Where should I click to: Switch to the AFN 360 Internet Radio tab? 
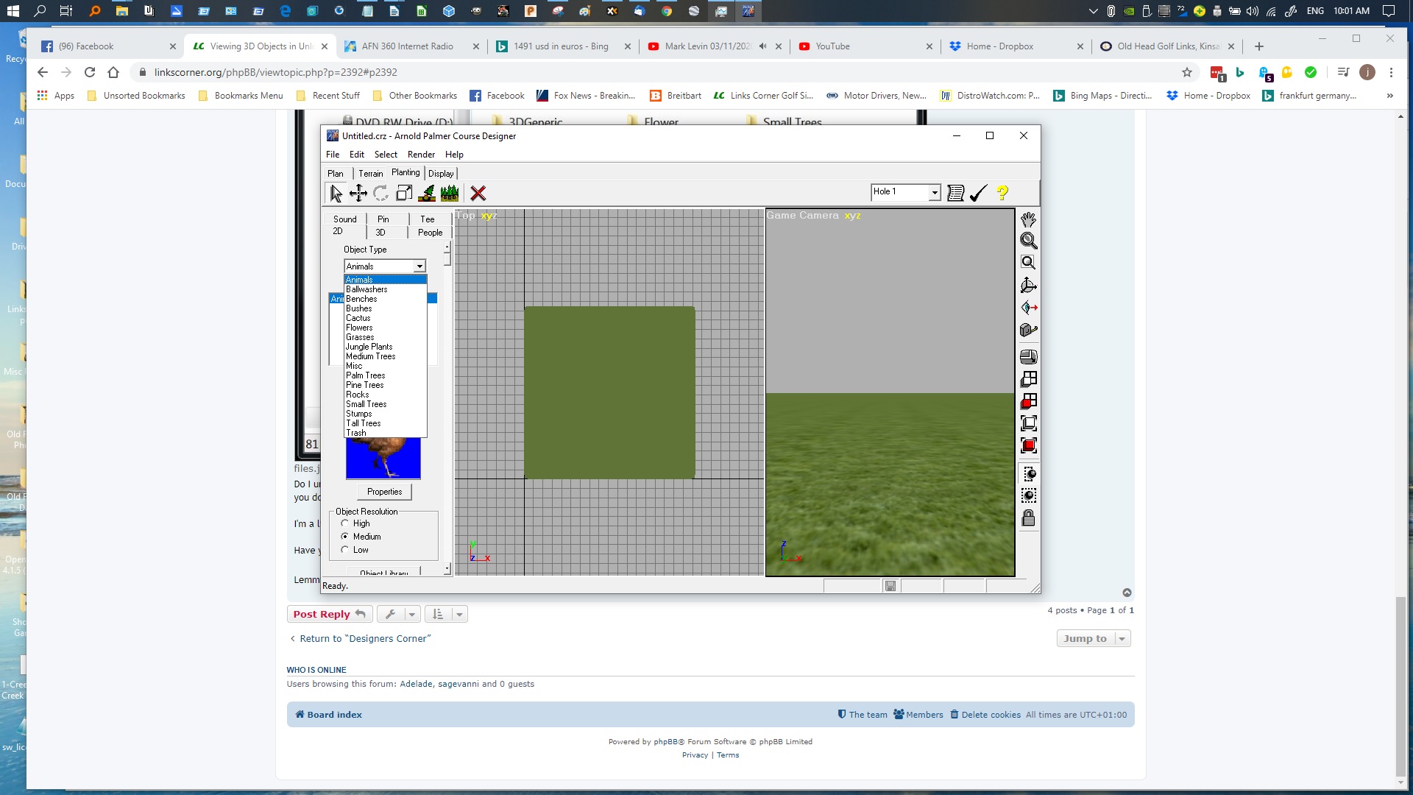[x=409, y=46]
